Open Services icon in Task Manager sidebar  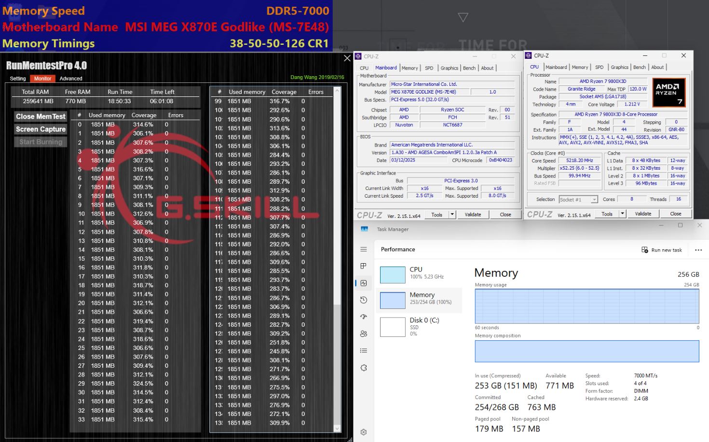tap(364, 368)
